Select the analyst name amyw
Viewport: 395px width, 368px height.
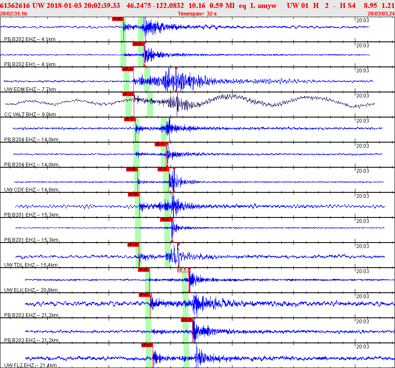(x=267, y=5)
